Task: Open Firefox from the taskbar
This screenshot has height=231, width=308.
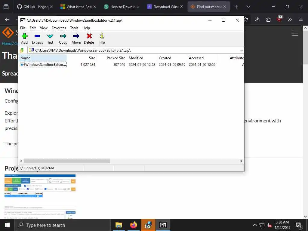Action: 133,225
